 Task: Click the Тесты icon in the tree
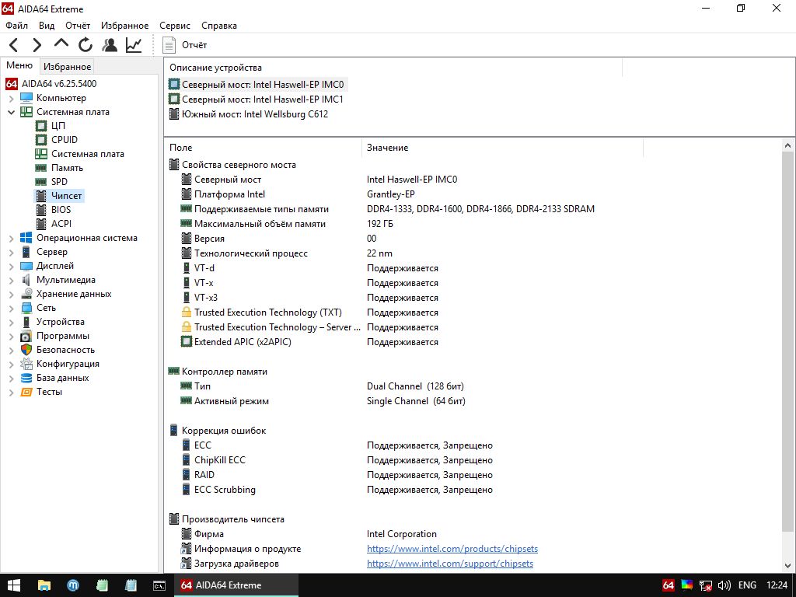pos(26,392)
